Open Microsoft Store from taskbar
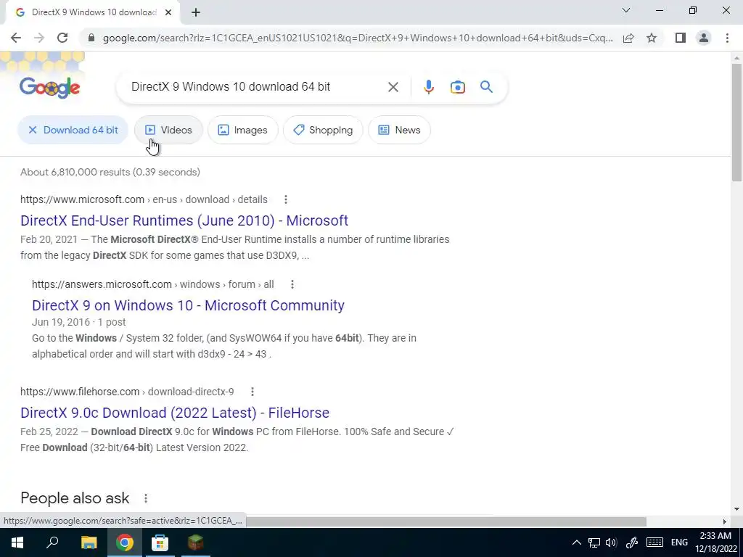 160,542
